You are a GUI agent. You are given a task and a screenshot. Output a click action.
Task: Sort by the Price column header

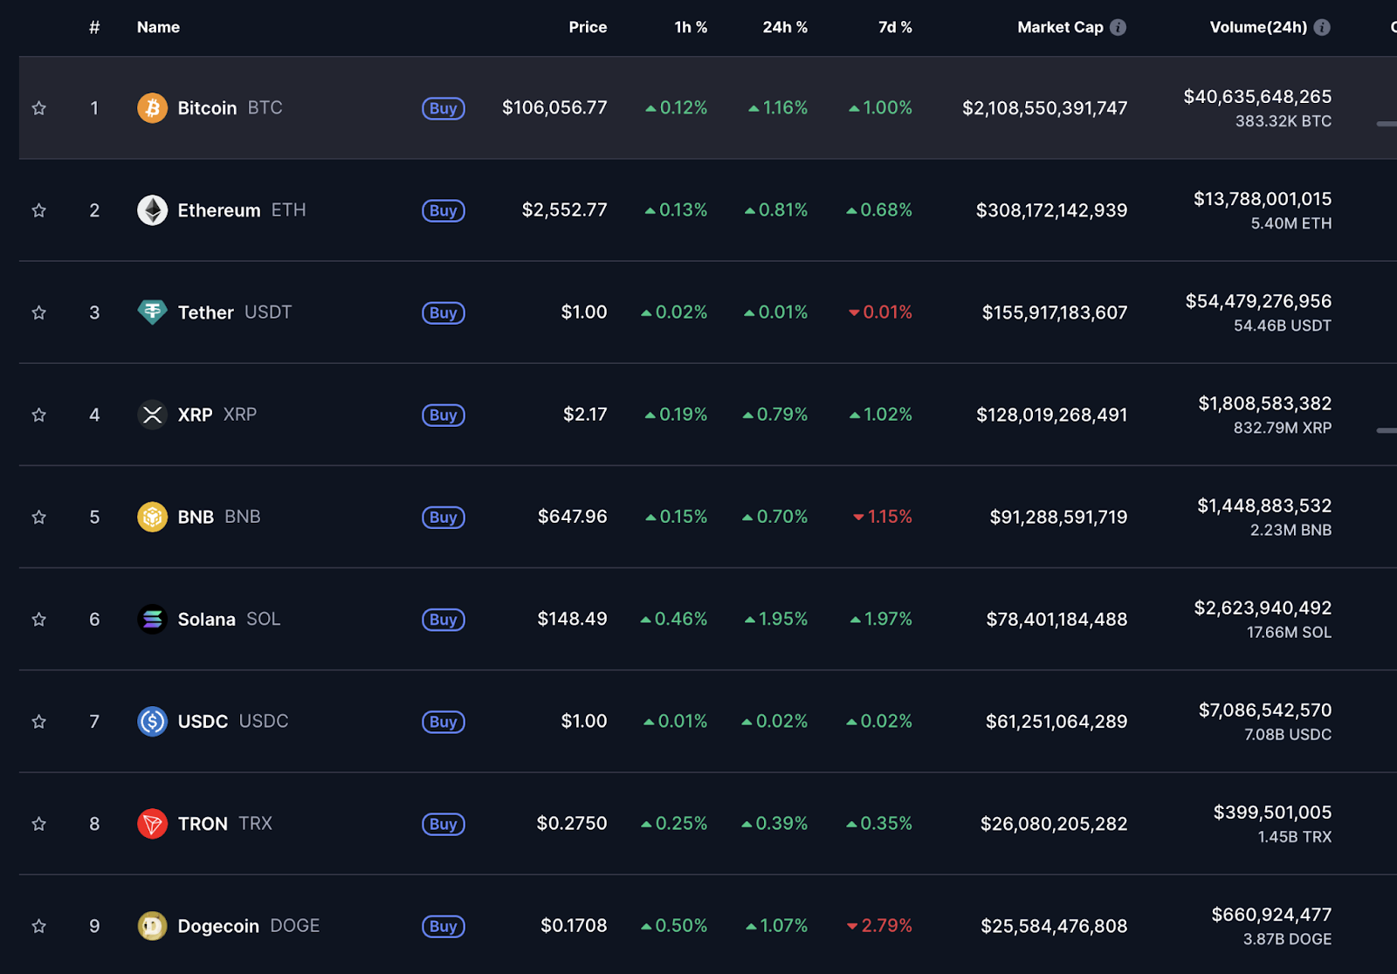pos(588,27)
